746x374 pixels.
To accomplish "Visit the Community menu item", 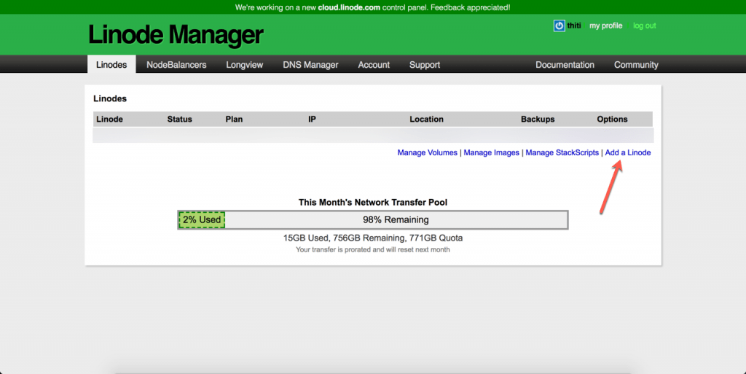I will tap(636, 65).
